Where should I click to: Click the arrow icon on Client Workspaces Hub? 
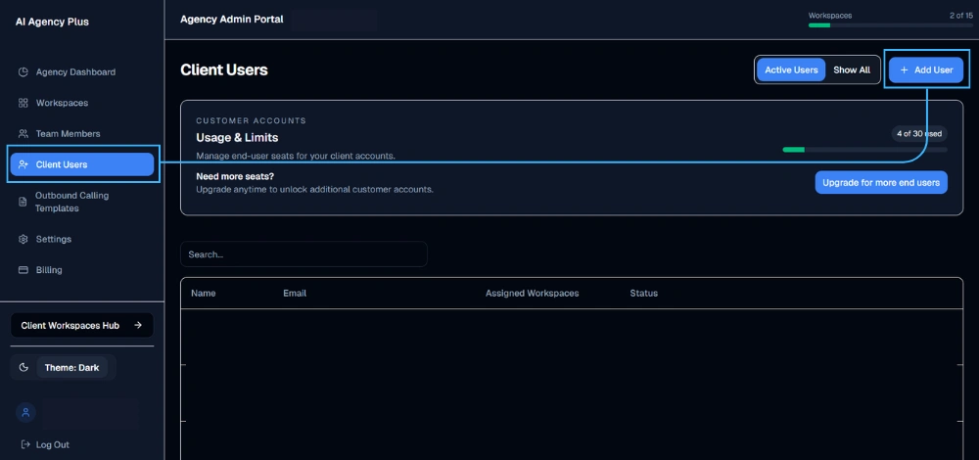tap(138, 325)
